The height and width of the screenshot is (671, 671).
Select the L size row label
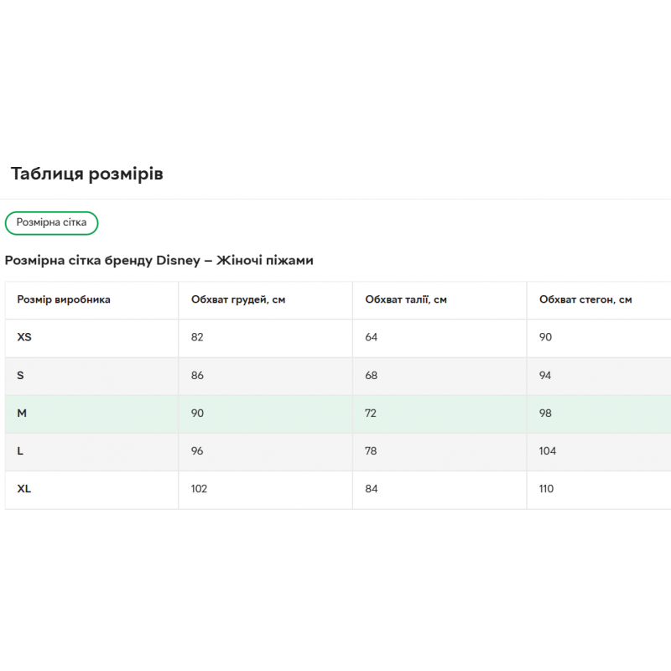tap(20, 450)
